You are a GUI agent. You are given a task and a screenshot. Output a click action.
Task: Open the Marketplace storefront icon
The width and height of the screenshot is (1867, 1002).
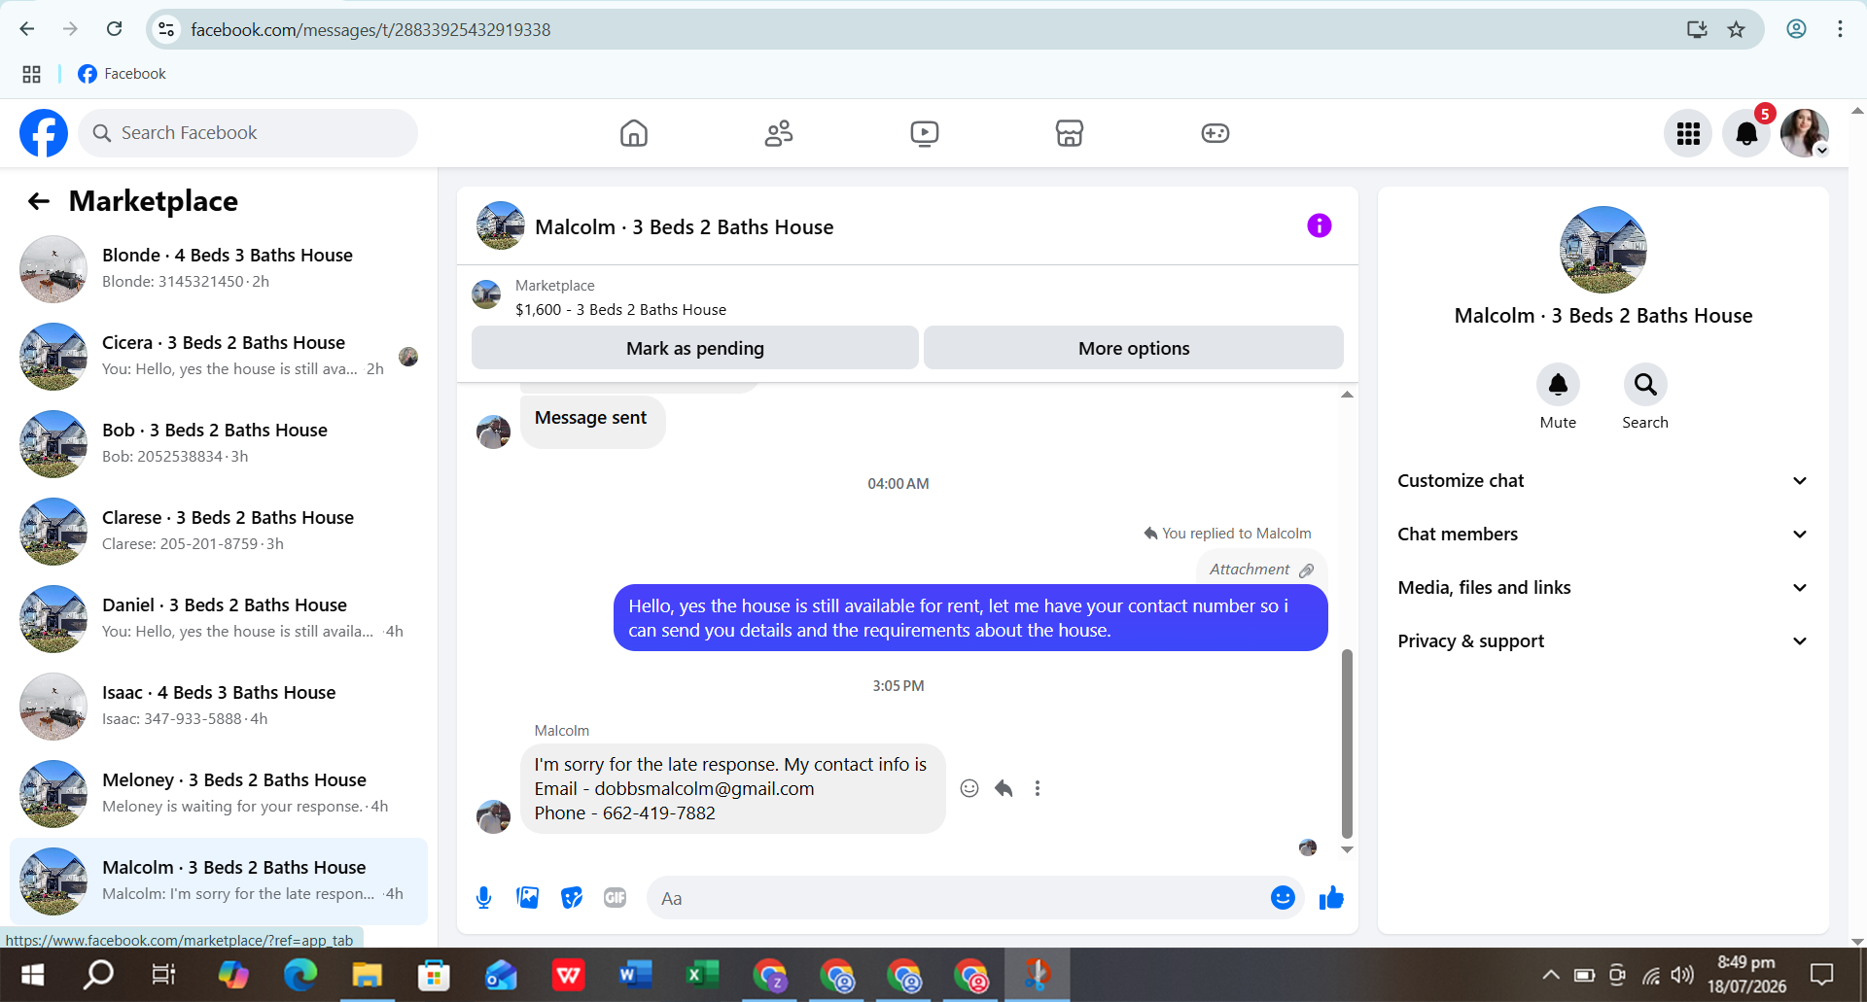pyautogui.click(x=1070, y=133)
